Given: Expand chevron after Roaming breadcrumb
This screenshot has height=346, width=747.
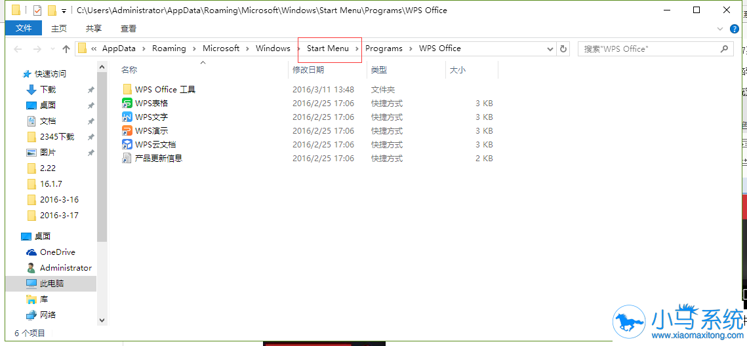Looking at the screenshot, I should pos(194,48).
